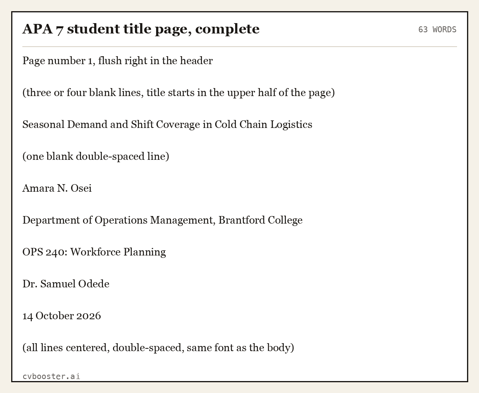The image size is (479, 393).
Task: Click "APA 7" at the start of the heading
Action: pos(43,29)
